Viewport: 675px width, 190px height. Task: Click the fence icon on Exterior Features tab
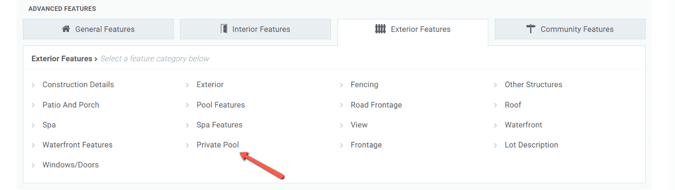click(x=380, y=29)
